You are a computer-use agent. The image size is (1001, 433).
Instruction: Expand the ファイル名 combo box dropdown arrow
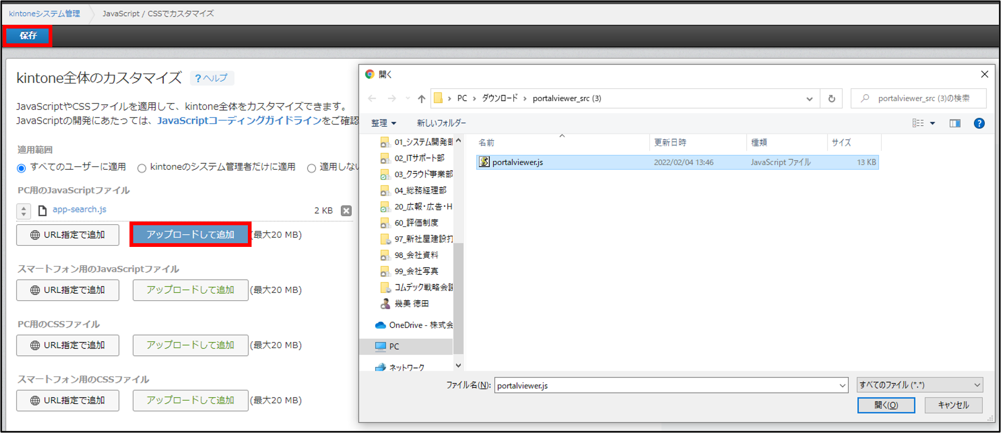coord(842,385)
